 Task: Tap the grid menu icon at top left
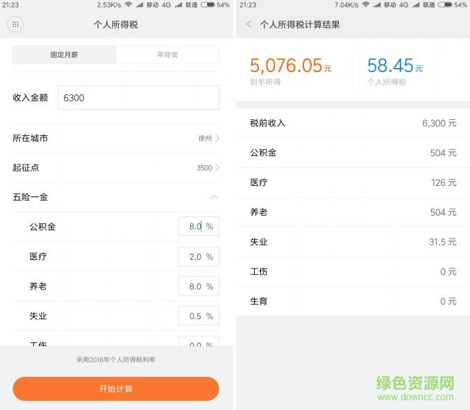coord(15,24)
